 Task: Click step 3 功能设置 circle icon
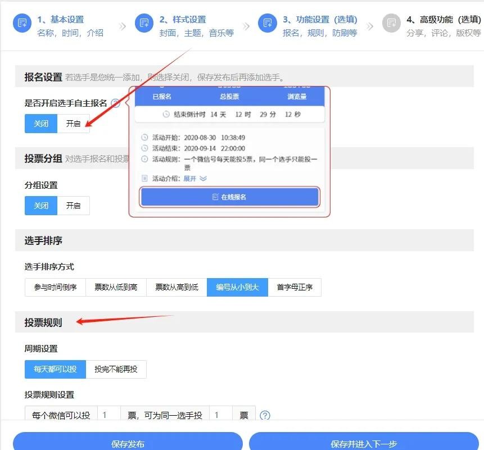(268, 24)
